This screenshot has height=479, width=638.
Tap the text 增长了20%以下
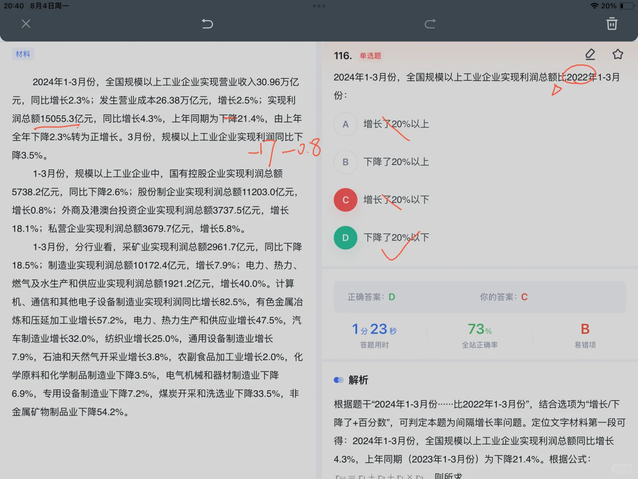coord(396,200)
